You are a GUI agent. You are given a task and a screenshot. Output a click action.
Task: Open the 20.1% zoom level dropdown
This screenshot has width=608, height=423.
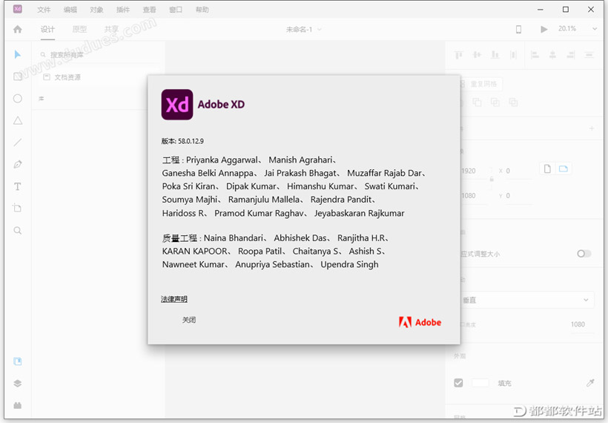(595, 29)
